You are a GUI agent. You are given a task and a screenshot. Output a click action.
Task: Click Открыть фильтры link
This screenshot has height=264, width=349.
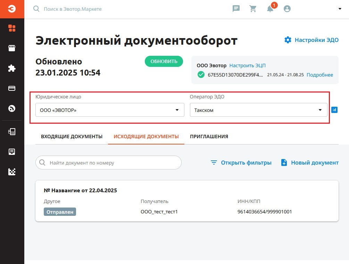click(x=246, y=163)
